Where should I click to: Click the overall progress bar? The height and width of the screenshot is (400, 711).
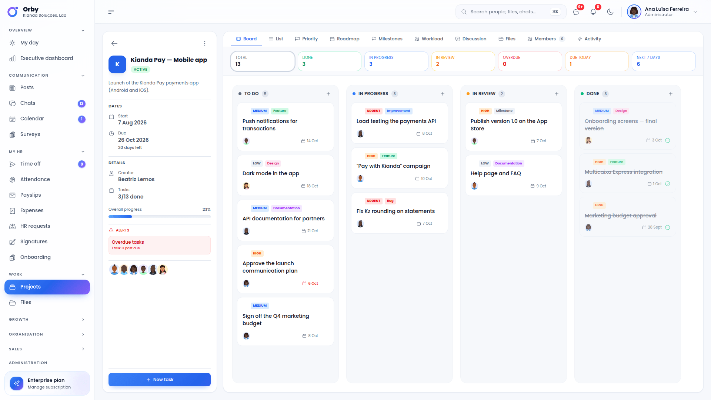[160, 217]
